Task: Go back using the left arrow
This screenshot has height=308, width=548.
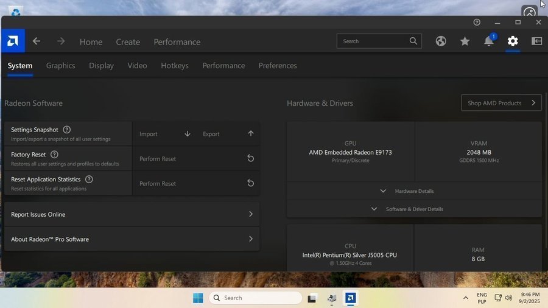Action: pos(37,41)
